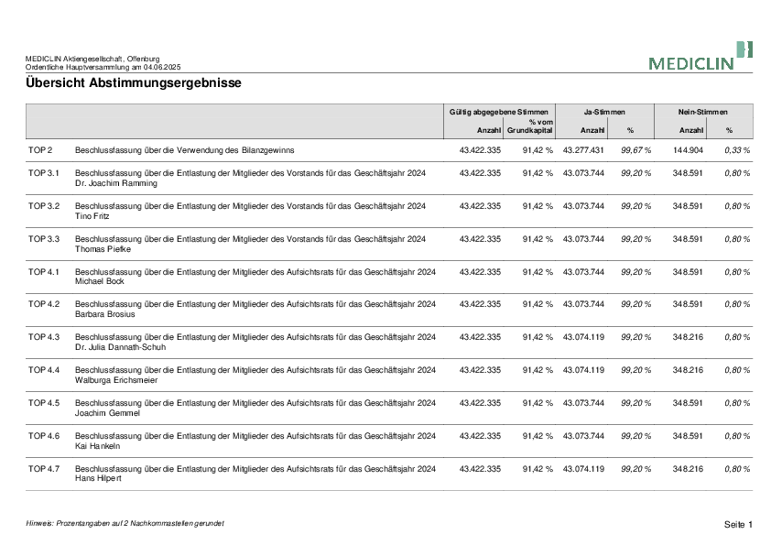Click the name Walburga Erichsmeier
The width and height of the screenshot is (771, 545).
(x=116, y=380)
